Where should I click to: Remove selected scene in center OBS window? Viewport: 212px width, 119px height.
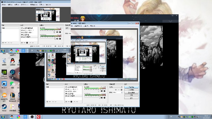click(50, 102)
